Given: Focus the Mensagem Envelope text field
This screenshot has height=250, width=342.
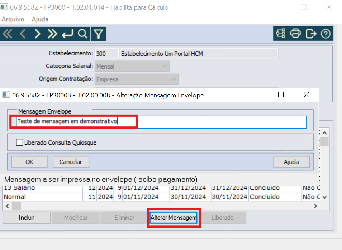Looking at the screenshot, I should coord(161,122).
